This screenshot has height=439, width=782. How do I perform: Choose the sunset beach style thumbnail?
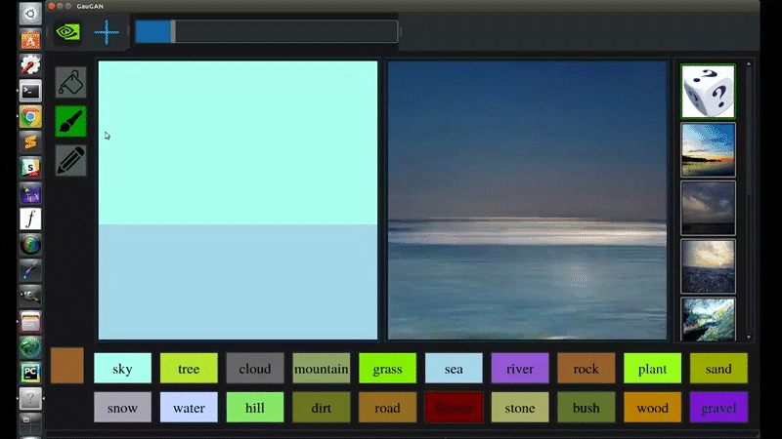(708, 150)
